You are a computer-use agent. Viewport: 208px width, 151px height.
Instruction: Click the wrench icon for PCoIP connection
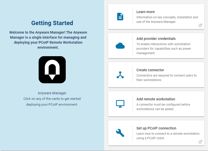(120, 133)
